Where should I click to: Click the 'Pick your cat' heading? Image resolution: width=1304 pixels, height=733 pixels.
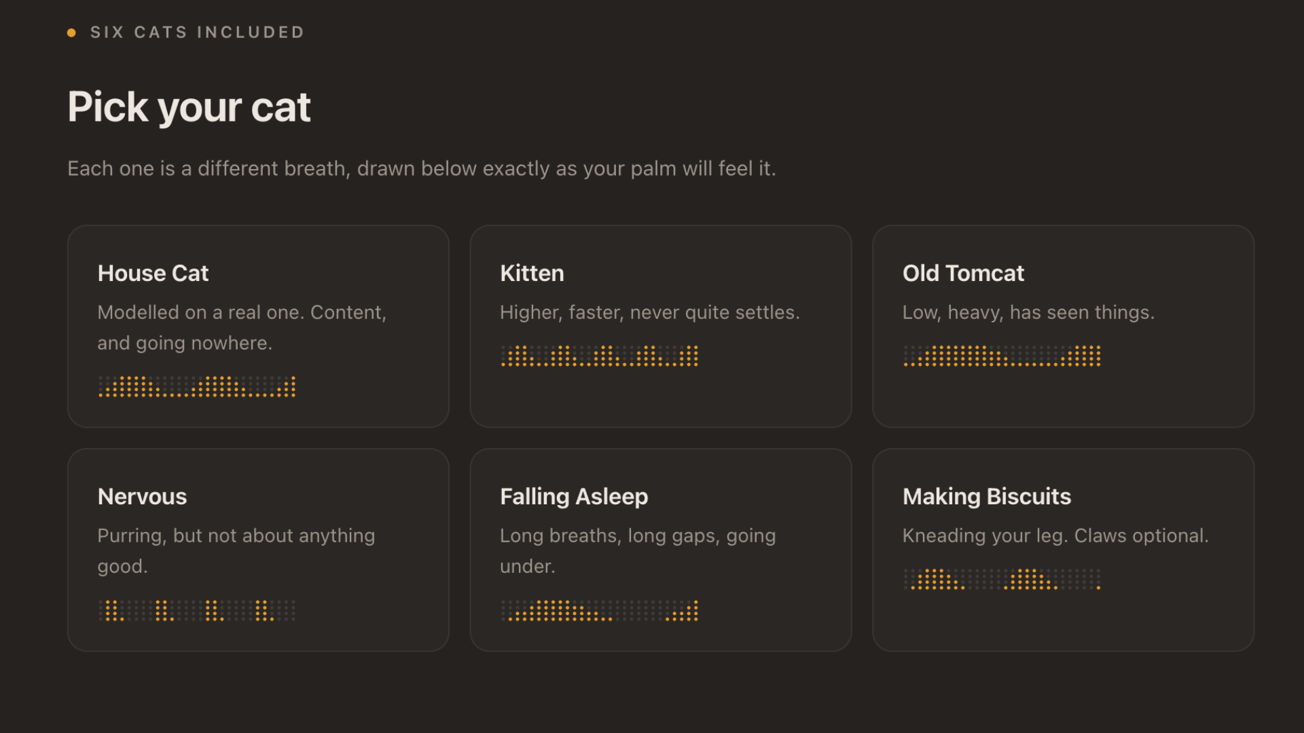pyautogui.click(x=189, y=107)
